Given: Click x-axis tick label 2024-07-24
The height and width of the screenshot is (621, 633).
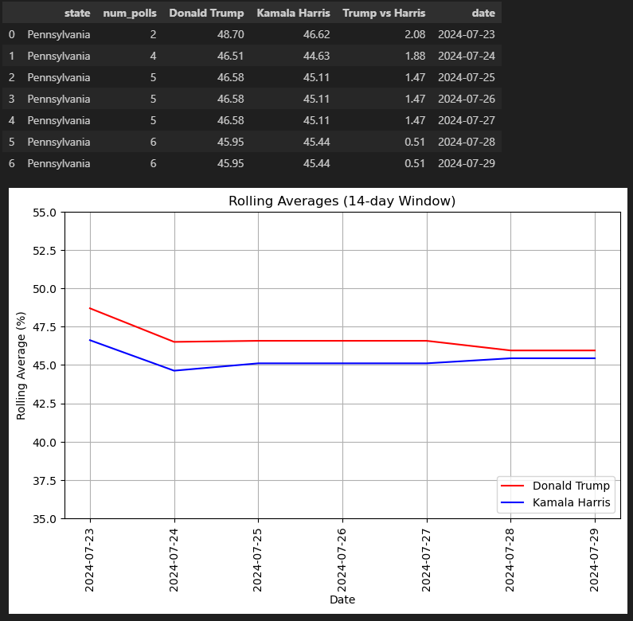Looking at the screenshot, I should tap(174, 560).
